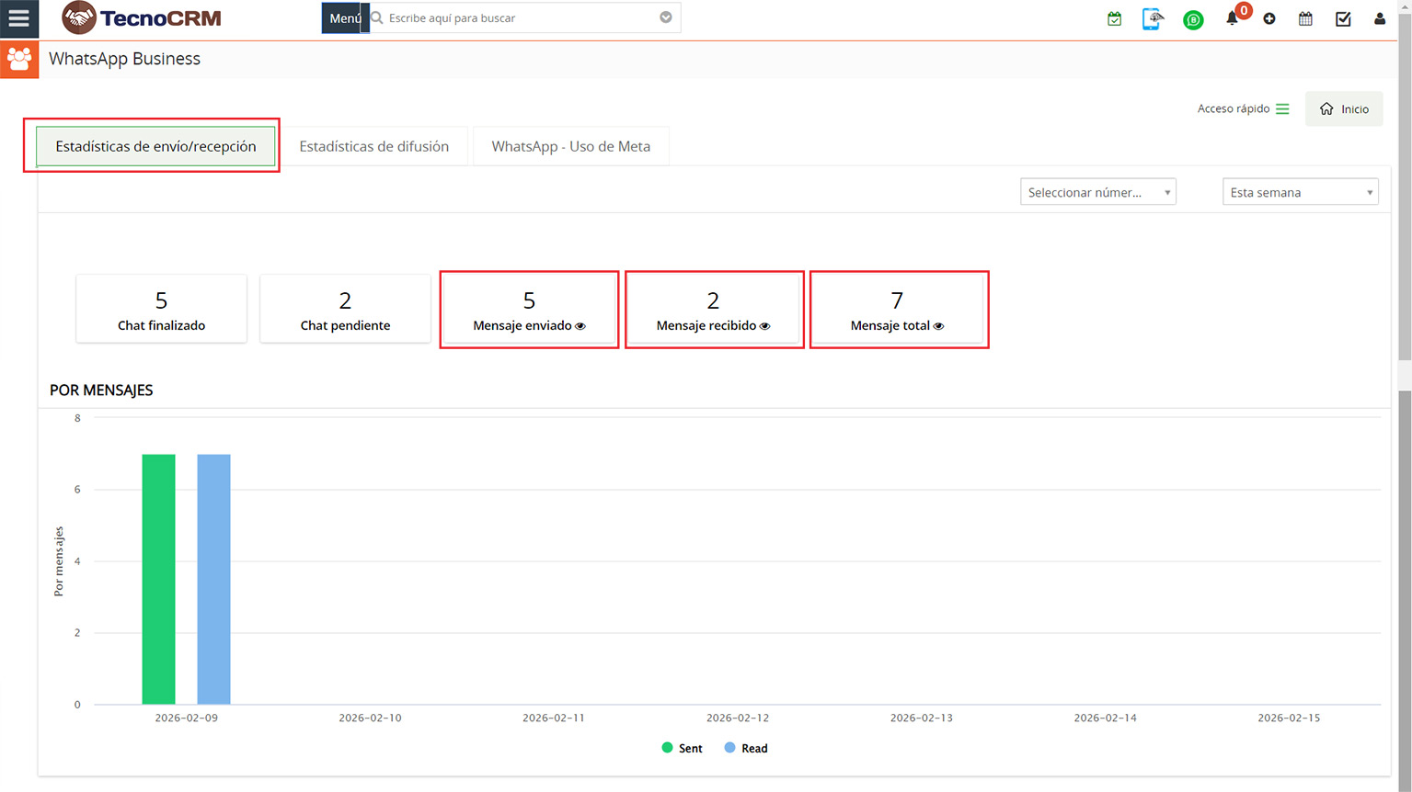The height and width of the screenshot is (792, 1412).
Task: Open the hamburger sidebar menu
Action: tap(18, 18)
